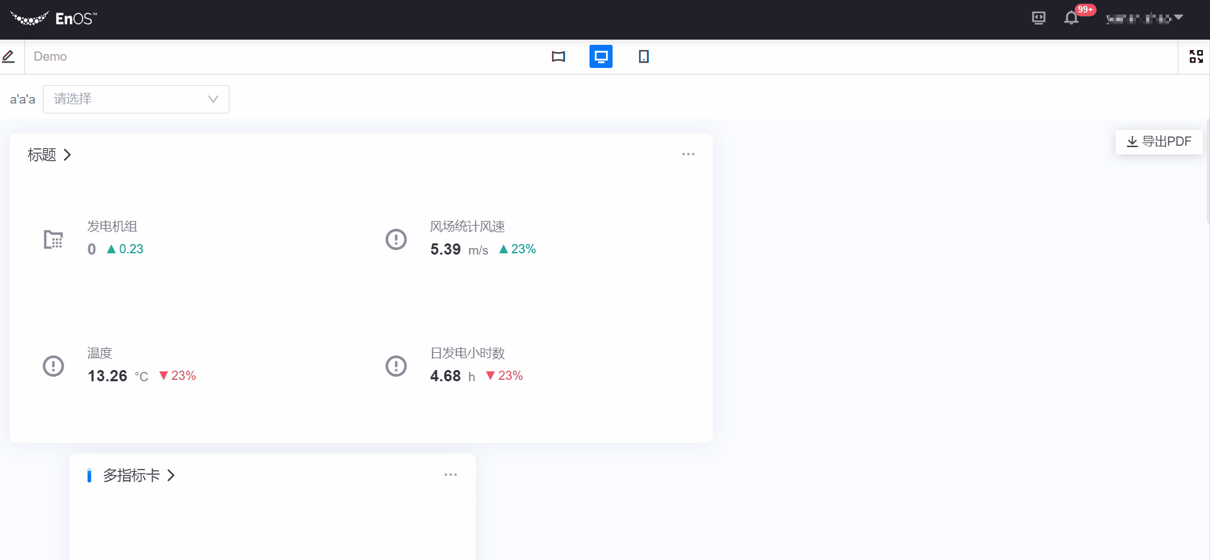
Task: Select the desktop monitor view
Action: [601, 57]
